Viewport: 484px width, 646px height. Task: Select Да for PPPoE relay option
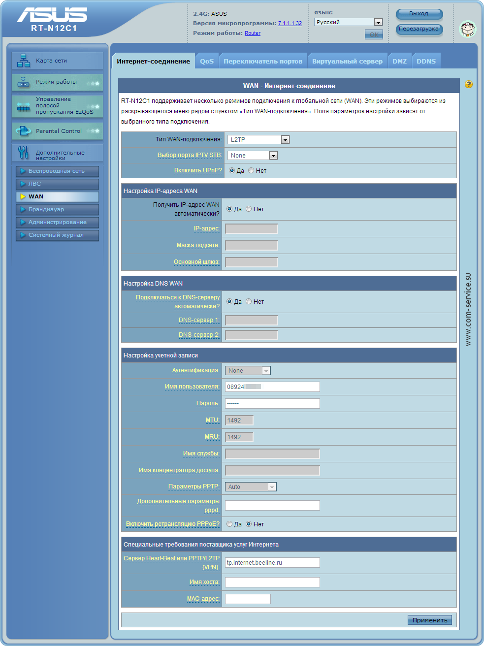(229, 524)
